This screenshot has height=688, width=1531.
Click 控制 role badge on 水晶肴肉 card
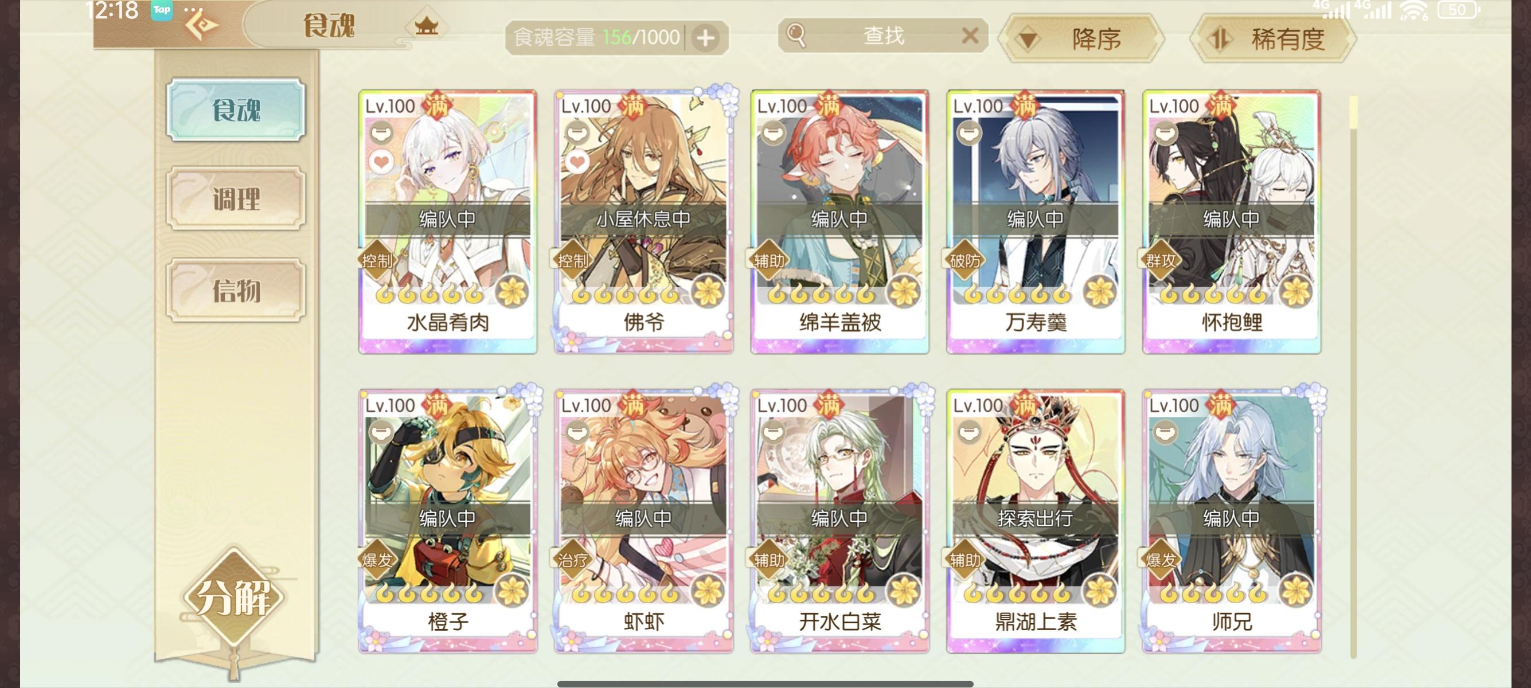point(377,260)
